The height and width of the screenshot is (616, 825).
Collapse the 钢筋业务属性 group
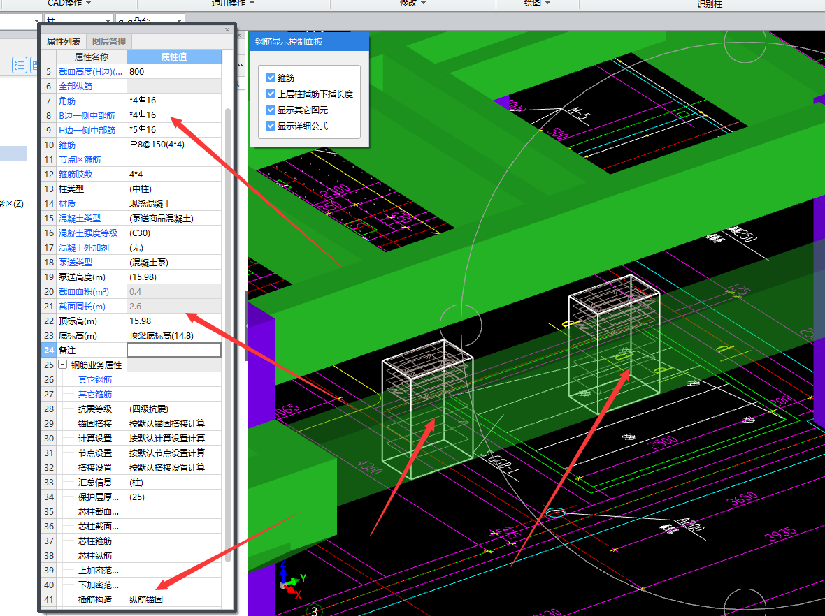click(63, 365)
